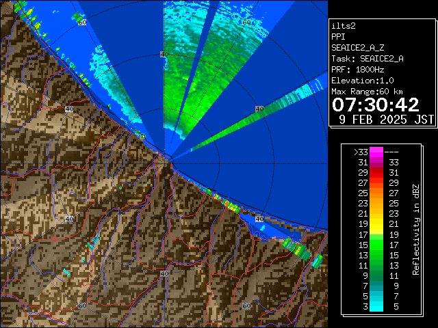The image size is (438, 328).
Task: Click the "60" range label northeast over the sea
Action: 246,23
